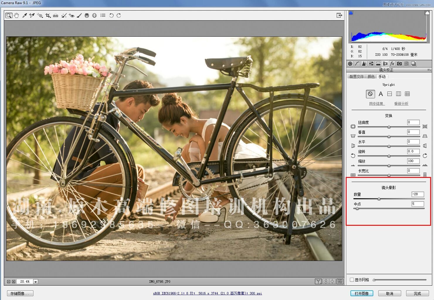Select the Graduated Filter tool
This screenshot has width=434, height=300.
[x=87, y=16]
